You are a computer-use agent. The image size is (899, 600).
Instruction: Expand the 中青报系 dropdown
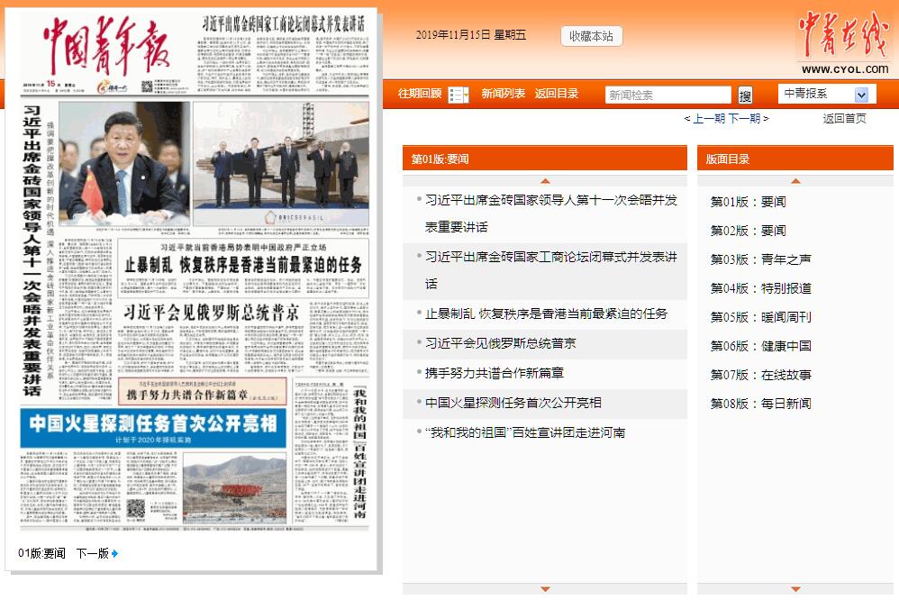coord(861,95)
